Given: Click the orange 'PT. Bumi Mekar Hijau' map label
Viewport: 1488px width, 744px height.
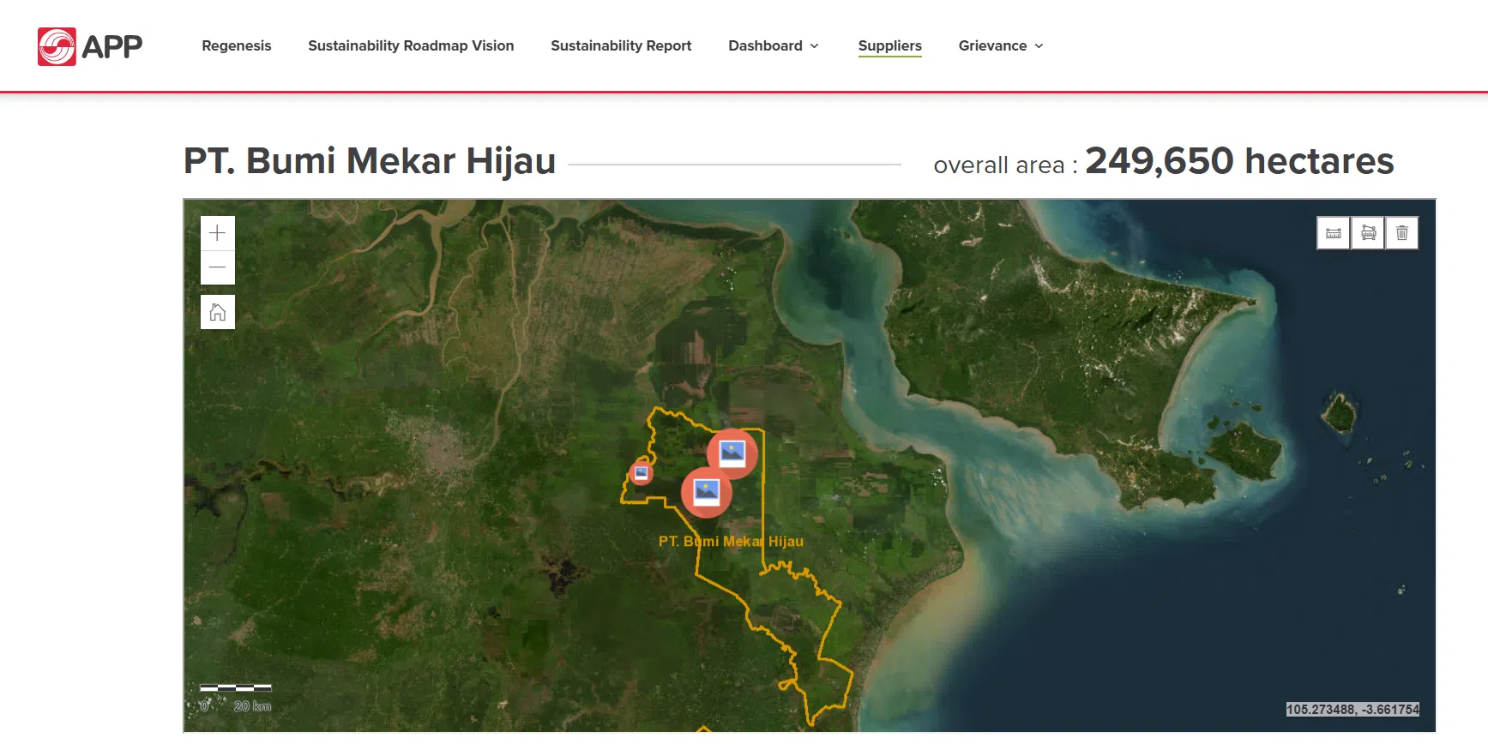Looking at the screenshot, I should [732, 542].
